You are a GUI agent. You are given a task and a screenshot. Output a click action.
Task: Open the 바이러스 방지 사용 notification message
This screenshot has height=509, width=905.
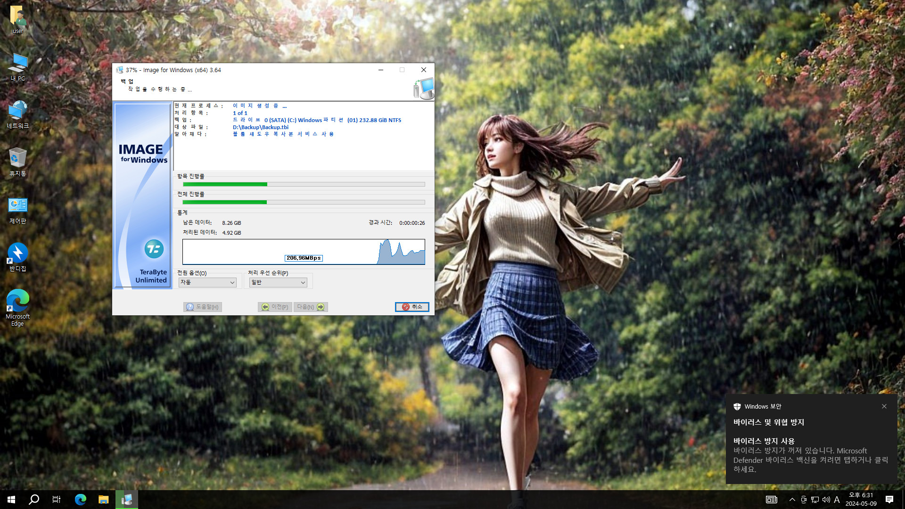tap(811, 455)
